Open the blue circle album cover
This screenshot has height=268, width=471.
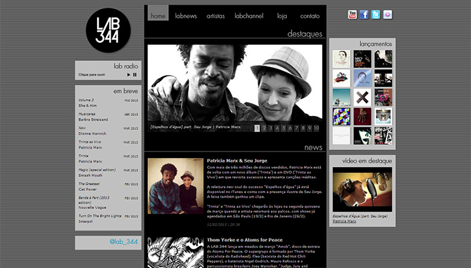point(362,78)
